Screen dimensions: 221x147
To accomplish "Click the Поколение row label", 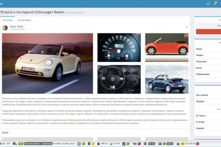I will [x=201, y=62].
